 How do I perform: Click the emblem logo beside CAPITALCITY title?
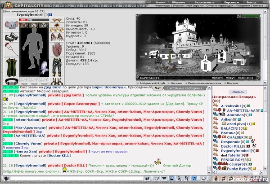coord(8,4)
